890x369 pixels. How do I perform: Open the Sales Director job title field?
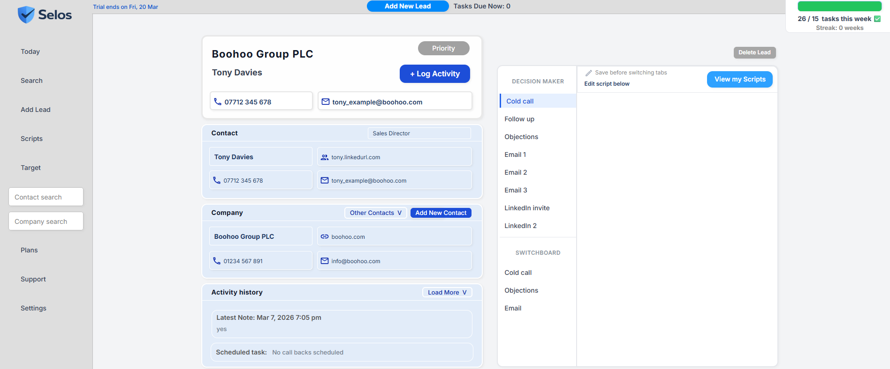click(419, 133)
